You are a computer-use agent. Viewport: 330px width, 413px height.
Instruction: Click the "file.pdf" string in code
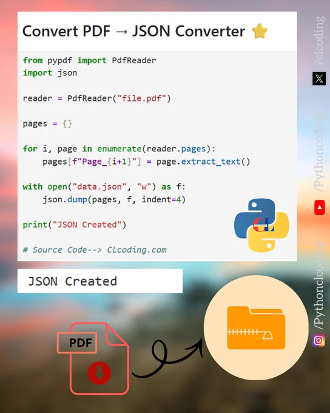pos(141,98)
